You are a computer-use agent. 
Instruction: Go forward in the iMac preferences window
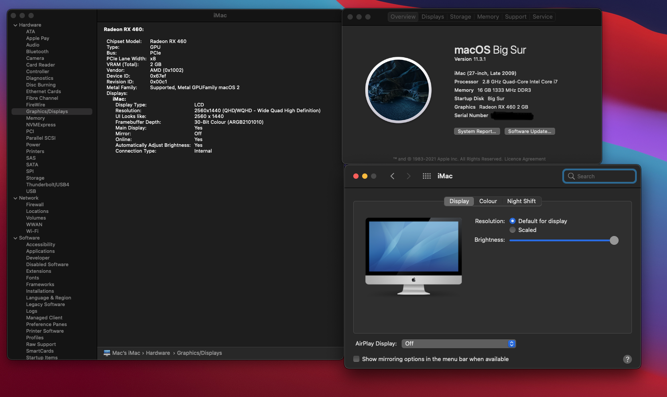click(x=409, y=176)
